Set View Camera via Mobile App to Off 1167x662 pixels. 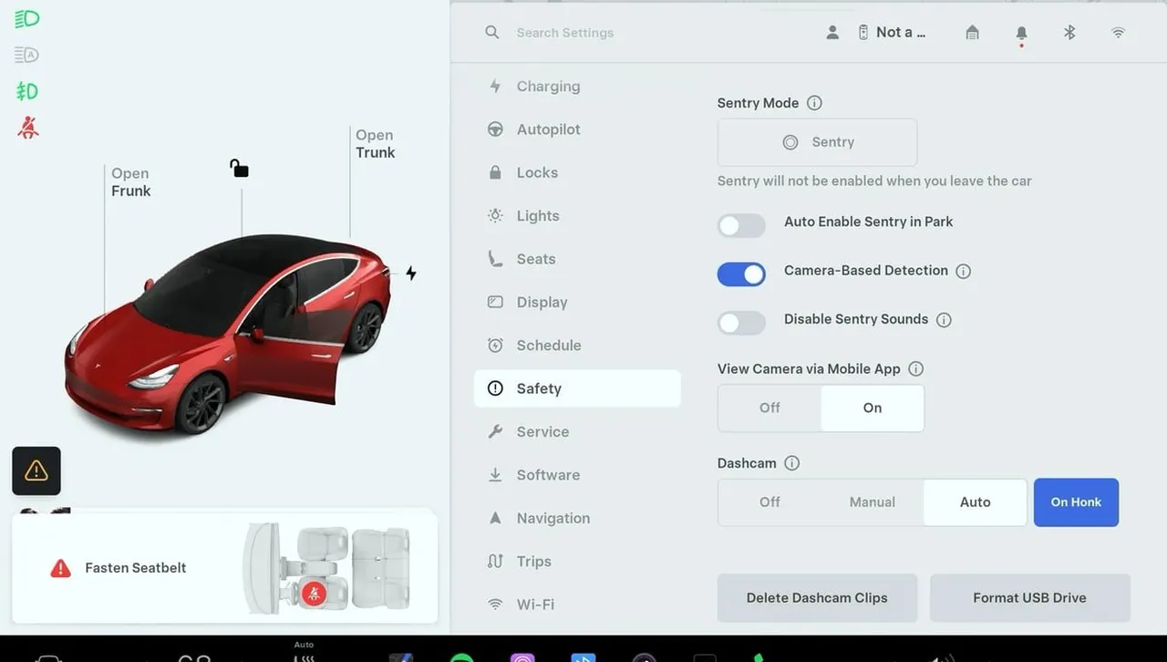(x=769, y=408)
